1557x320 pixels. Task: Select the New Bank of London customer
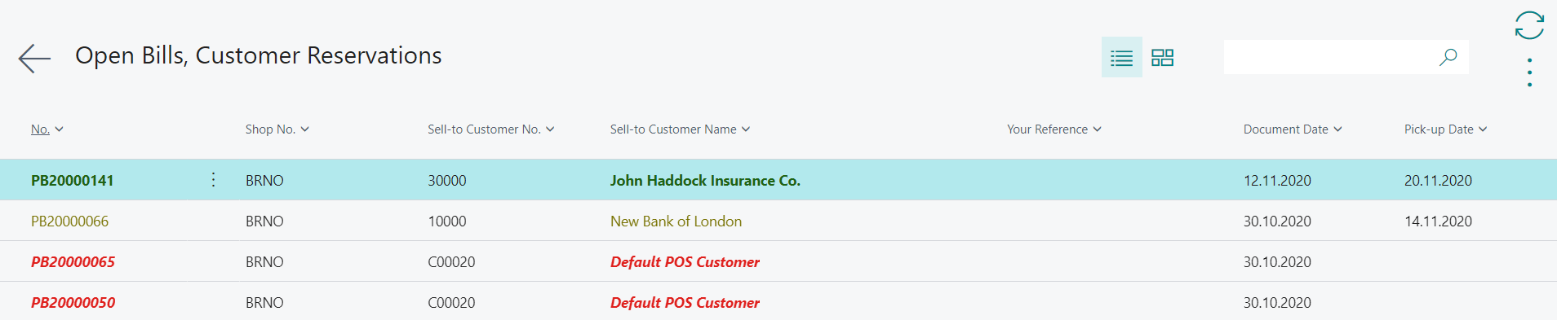676,221
